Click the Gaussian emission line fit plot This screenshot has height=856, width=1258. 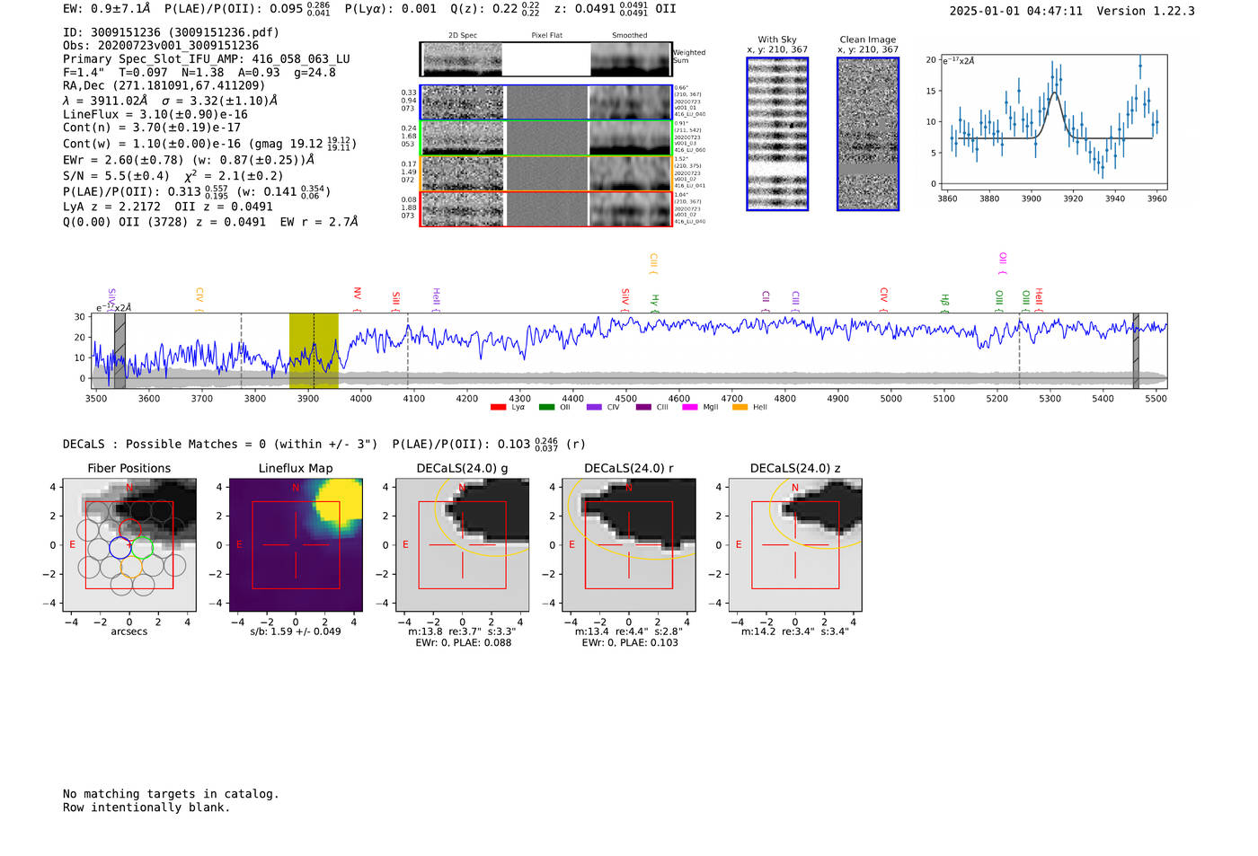tap(1053, 122)
